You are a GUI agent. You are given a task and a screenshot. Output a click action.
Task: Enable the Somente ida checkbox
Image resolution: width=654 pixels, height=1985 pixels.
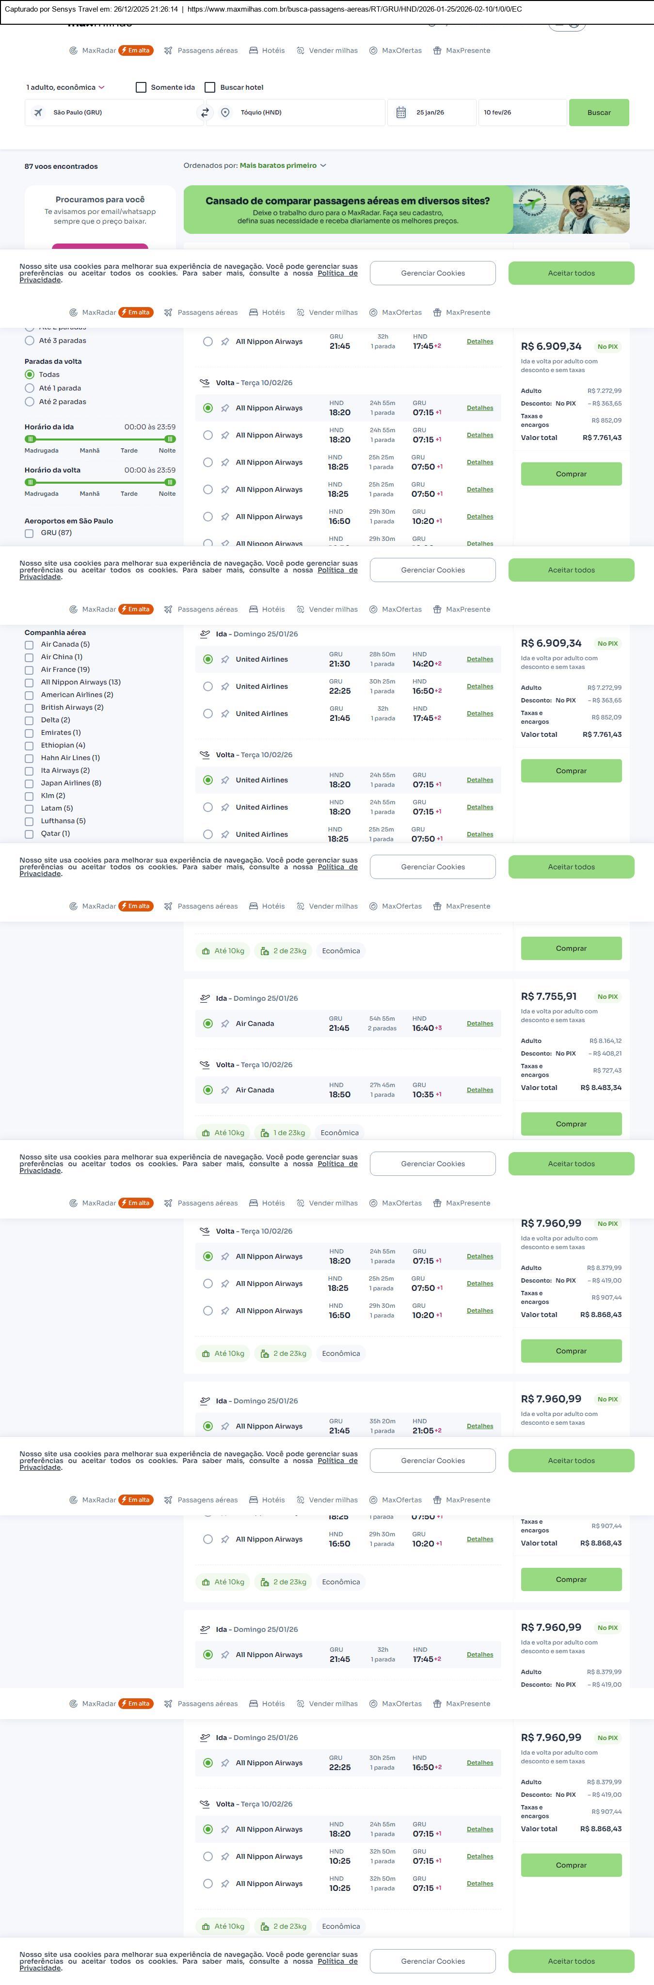(141, 87)
